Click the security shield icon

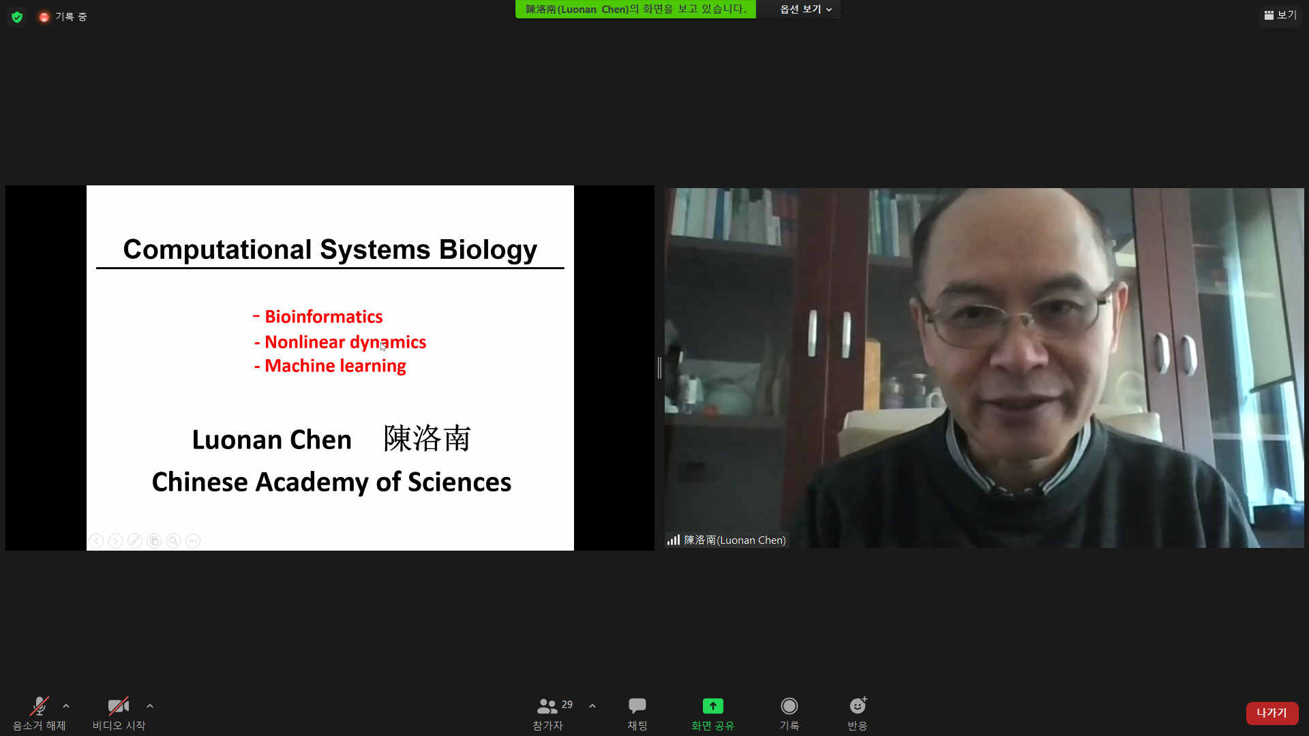point(16,16)
